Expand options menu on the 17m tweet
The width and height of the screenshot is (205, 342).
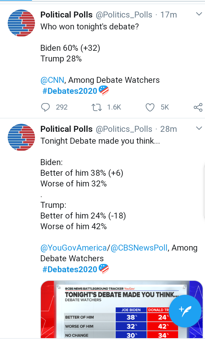click(x=199, y=14)
